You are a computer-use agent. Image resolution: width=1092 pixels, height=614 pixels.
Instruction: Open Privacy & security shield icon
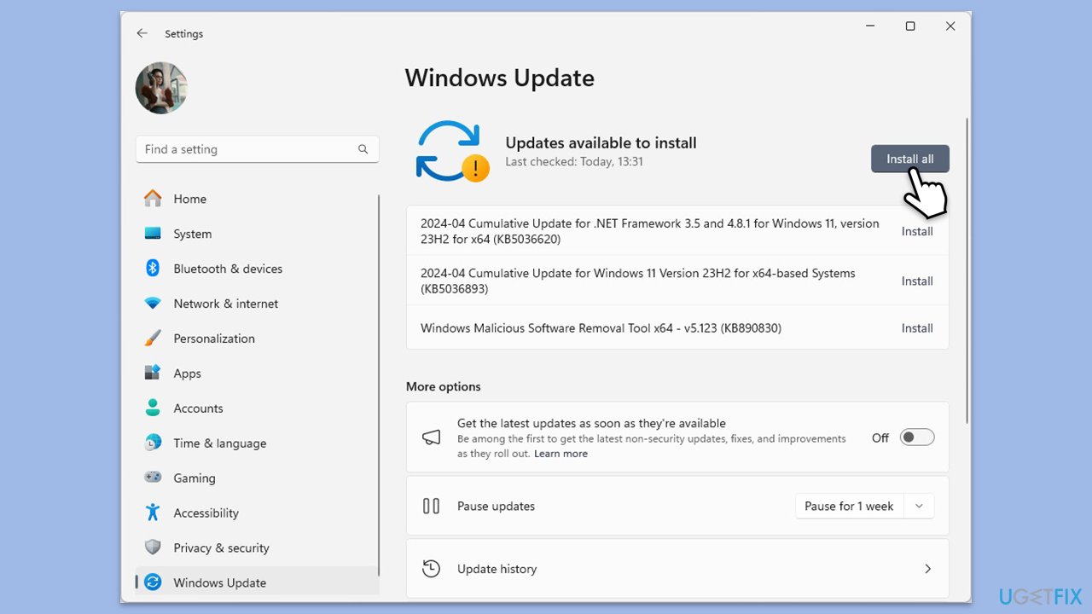[x=153, y=548]
